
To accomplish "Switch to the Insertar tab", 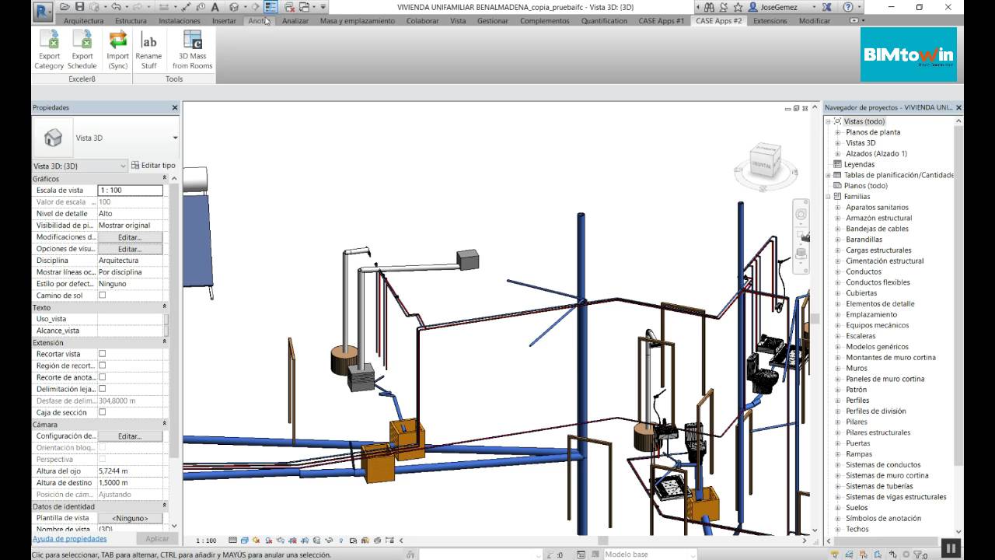I will 224,21.
